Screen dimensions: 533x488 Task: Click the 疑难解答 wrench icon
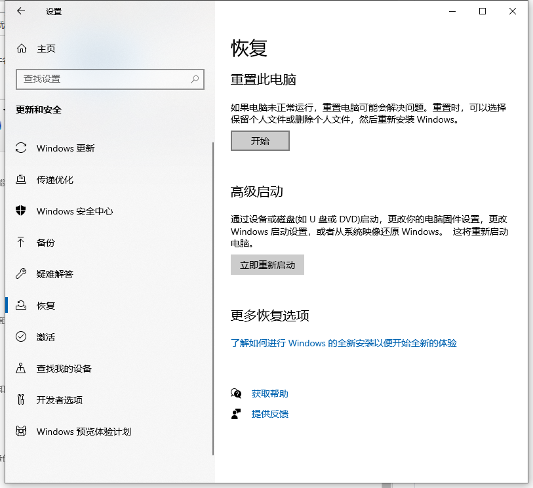pyautogui.click(x=22, y=274)
